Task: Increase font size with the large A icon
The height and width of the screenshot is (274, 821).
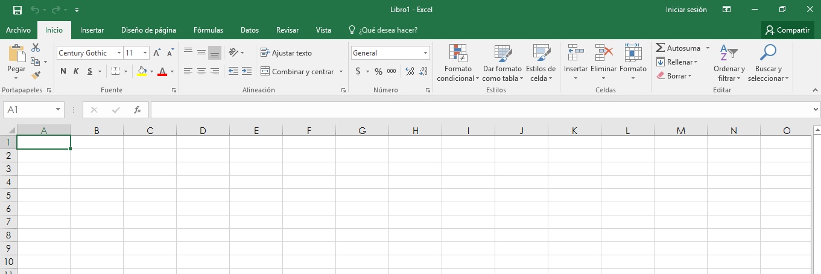Action: 157,53
